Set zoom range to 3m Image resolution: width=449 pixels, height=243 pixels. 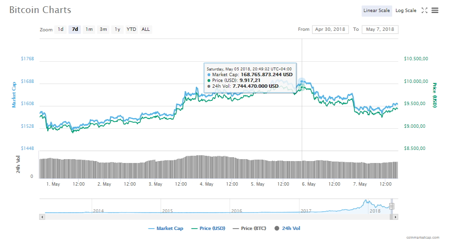click(103, 29)
